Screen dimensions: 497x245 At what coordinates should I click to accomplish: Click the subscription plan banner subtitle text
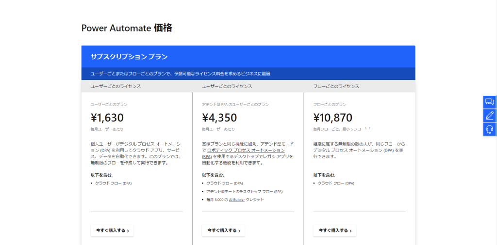click(181, 74)
